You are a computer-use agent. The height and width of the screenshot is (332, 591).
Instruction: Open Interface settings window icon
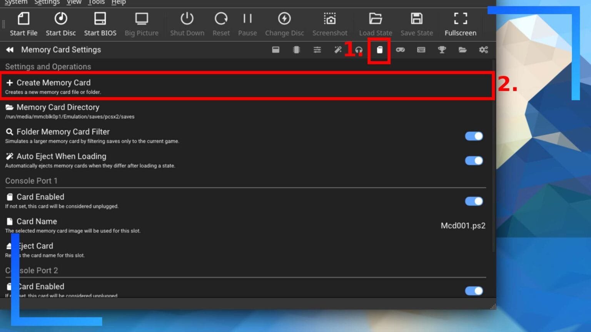tap(275, 50)
